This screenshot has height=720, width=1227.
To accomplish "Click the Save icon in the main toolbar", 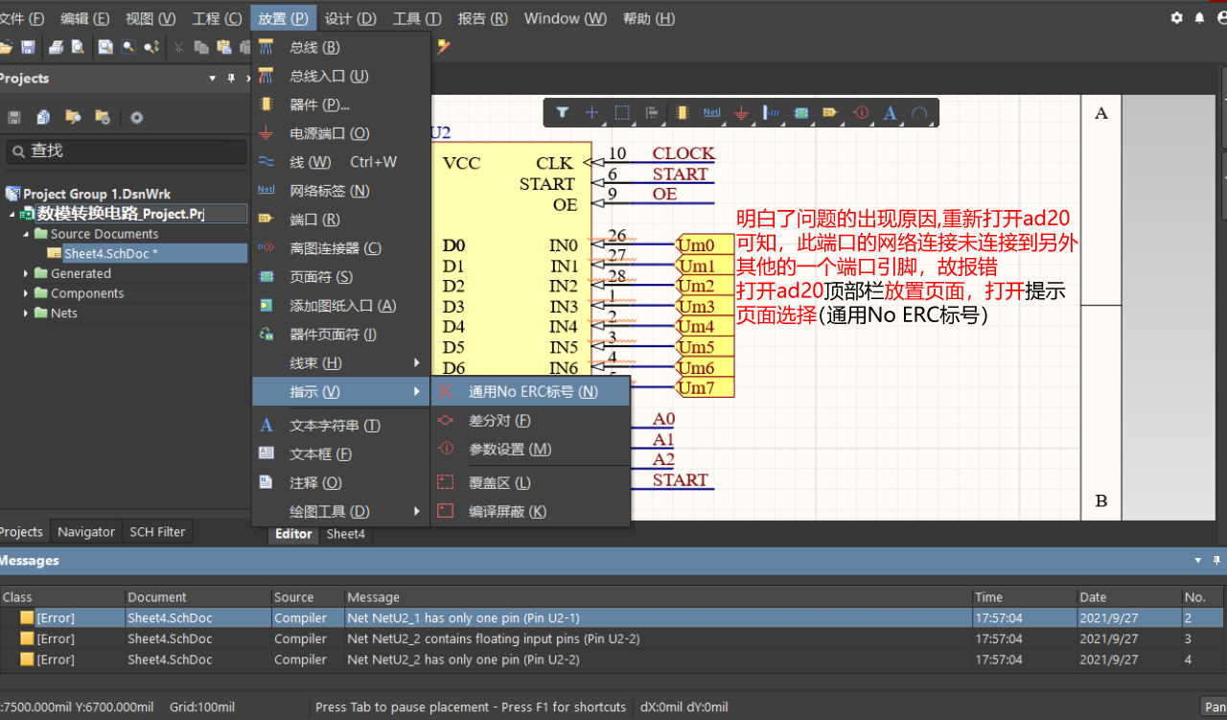I will point(28,47).
